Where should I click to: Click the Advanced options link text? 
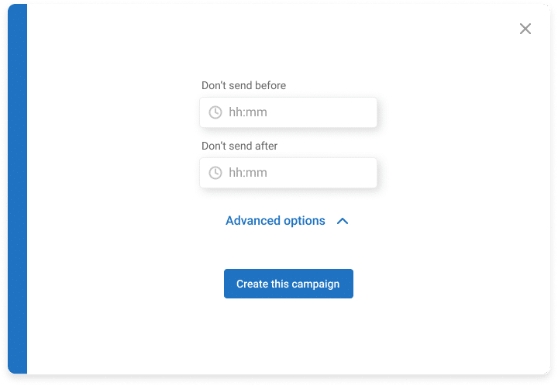click(275, 221)
